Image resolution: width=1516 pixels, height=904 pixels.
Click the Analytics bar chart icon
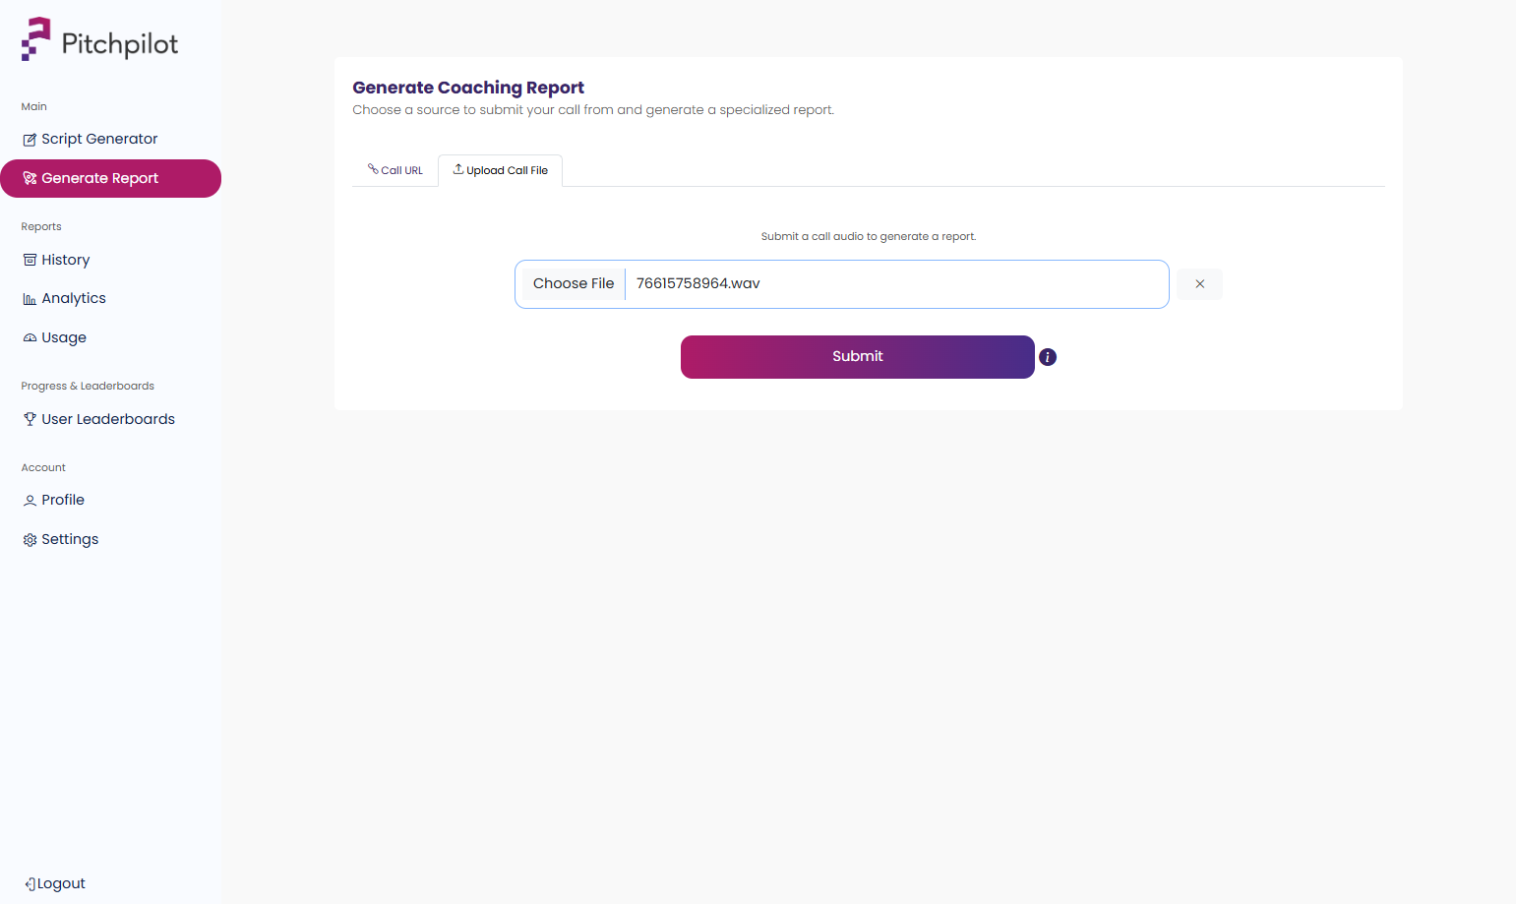(30, 299)
